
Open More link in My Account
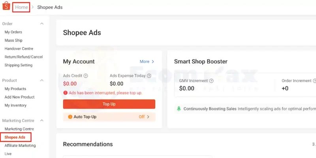(145, 62)
